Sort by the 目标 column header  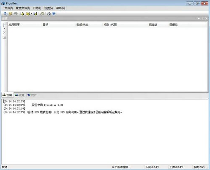click(45, 25)
